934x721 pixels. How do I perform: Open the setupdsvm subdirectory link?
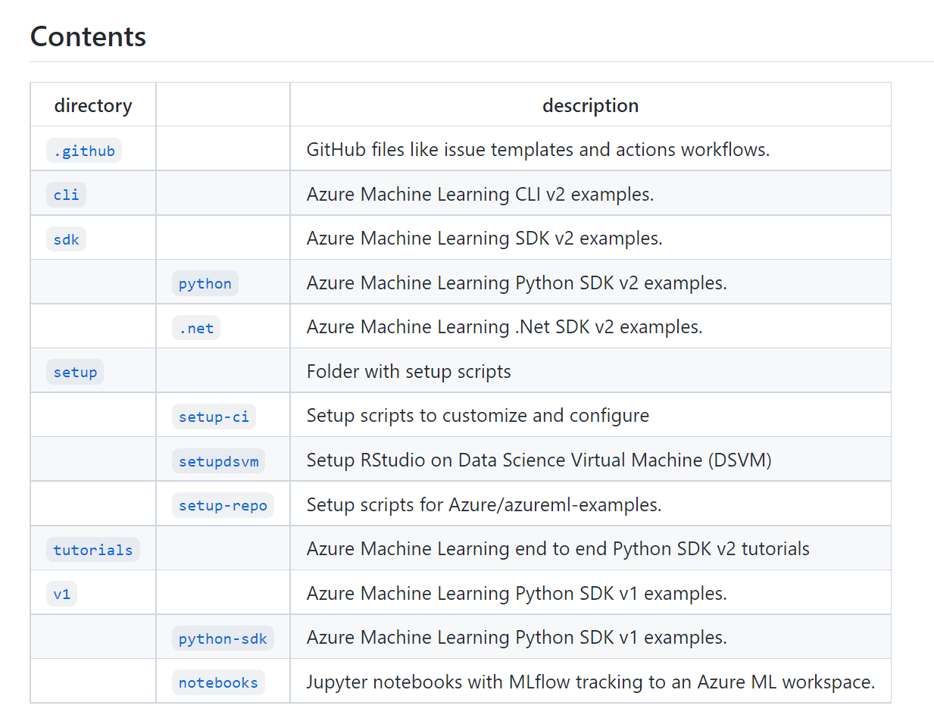[218, 461]
